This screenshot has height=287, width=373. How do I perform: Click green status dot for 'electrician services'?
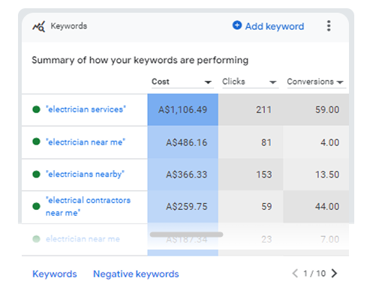[36, 109]
